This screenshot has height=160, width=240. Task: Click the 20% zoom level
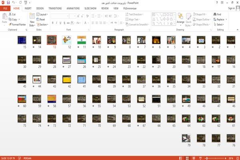[x=231, y=158]
